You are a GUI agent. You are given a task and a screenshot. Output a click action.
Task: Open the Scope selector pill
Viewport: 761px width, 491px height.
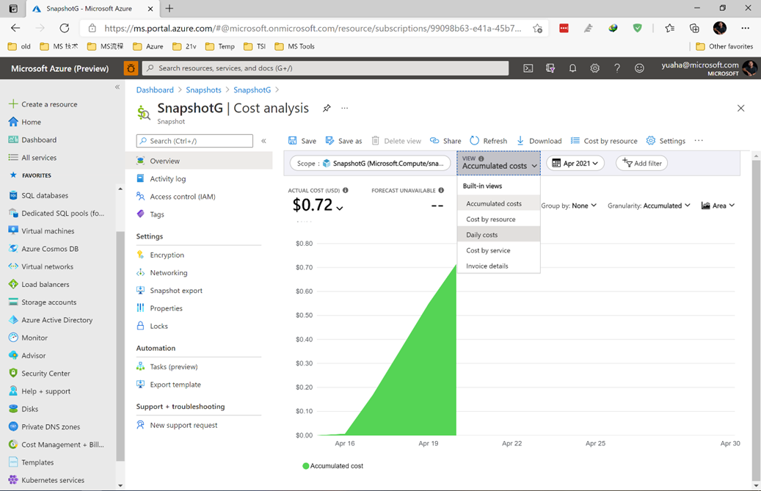coord(370,164)
